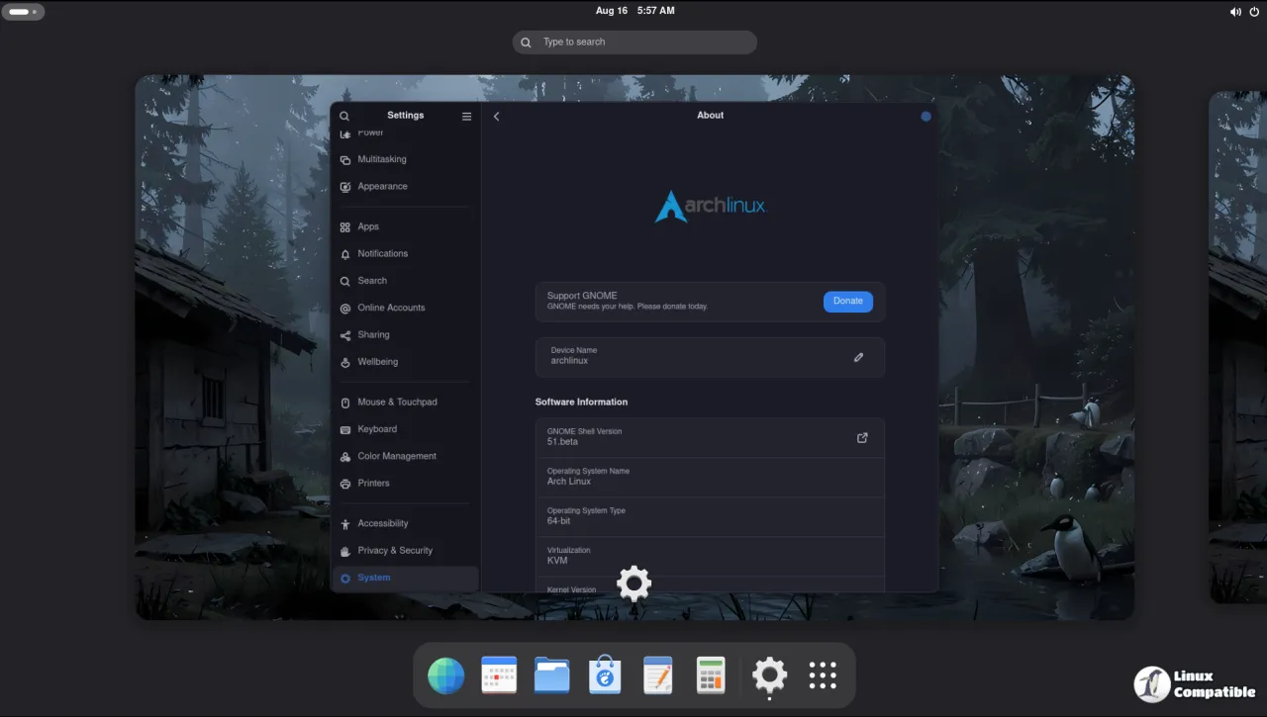Select the System entry in sidebar
This screenshot has width=1267, height=717.
coord(404,578)
